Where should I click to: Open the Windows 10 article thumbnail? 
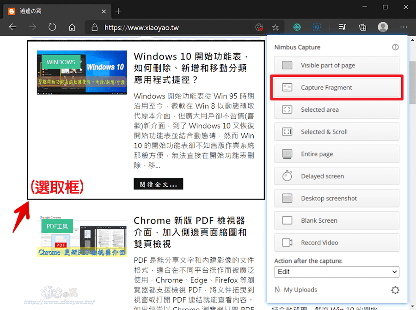tap(82, 73)
